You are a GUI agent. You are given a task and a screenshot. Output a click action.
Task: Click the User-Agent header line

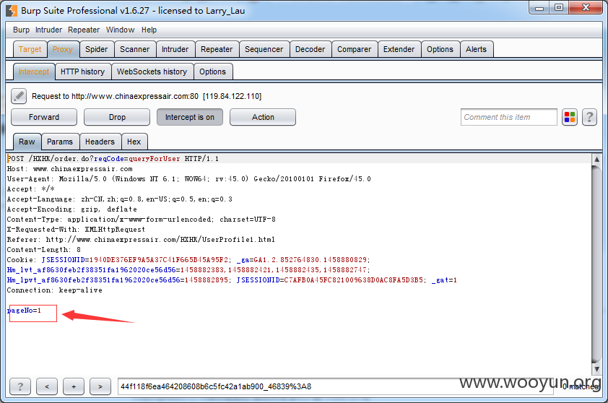coord(189,179)
